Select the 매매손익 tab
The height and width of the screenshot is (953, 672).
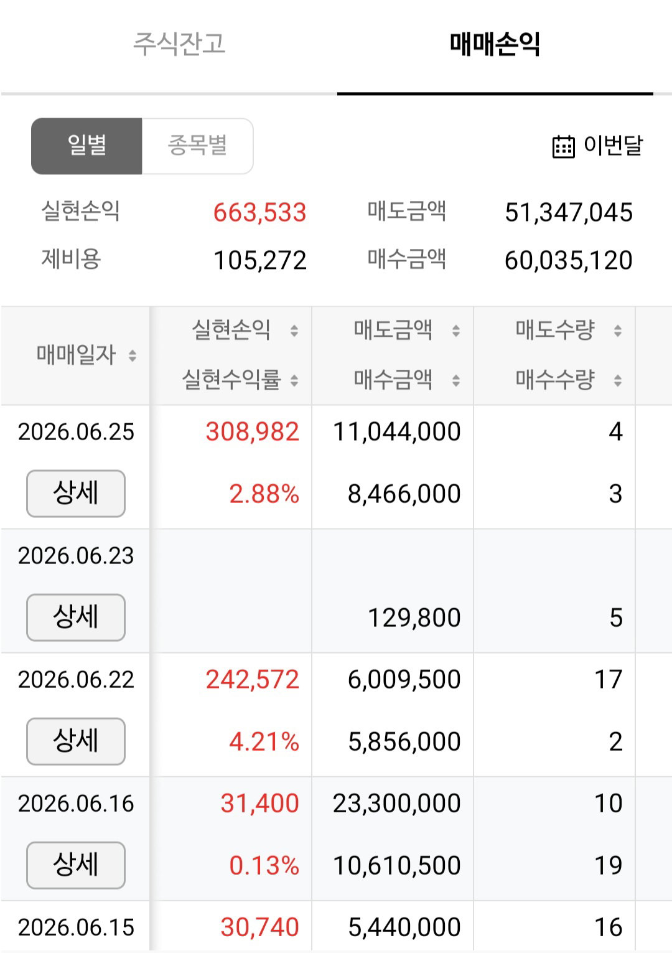[495, 44]
